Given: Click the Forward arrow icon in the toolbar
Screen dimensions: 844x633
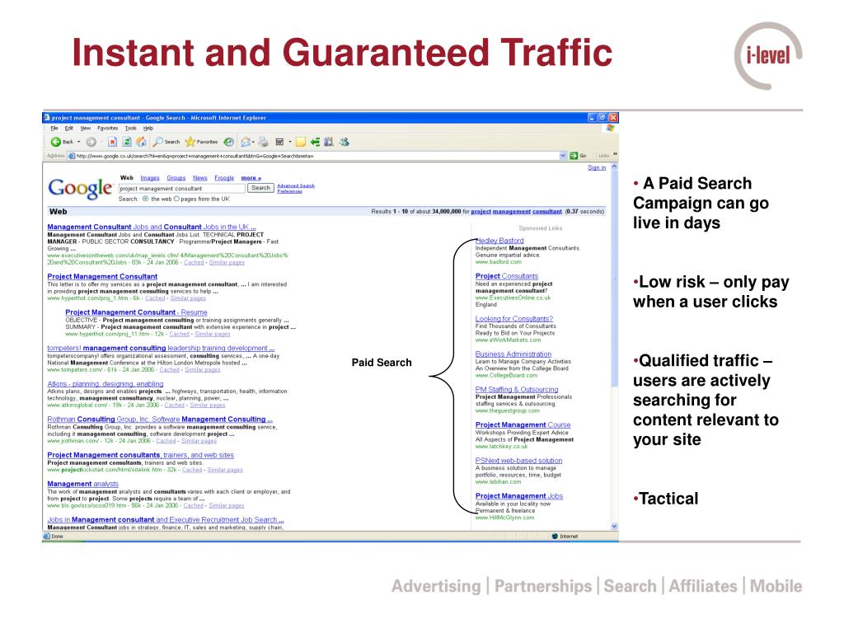Looking at the screenshot, I should click(x=91, y=142).
